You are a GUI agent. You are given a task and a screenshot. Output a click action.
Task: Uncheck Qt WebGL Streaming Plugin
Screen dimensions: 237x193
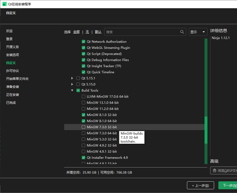83,48
